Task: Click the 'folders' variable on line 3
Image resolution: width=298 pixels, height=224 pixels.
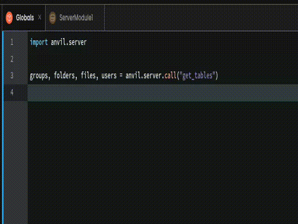Action: tap(64, 76)
